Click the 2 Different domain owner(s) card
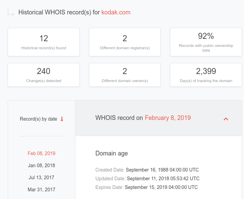This screenshot has height=199, width=244. (x=125, y=75)
